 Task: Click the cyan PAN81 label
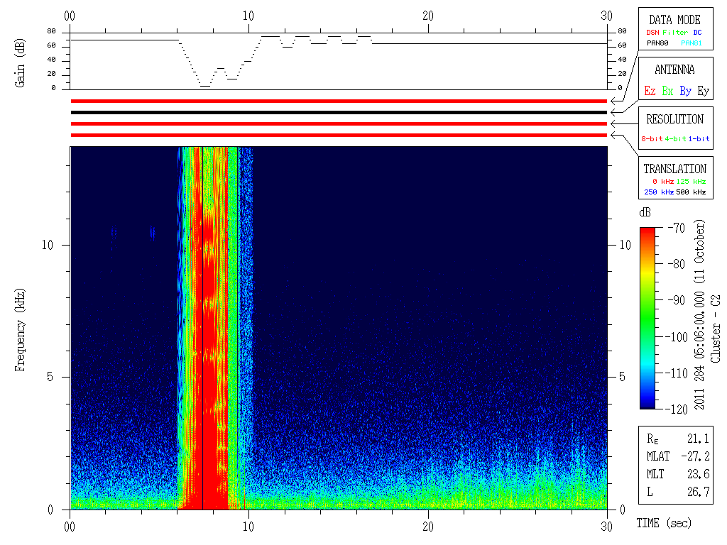click(692, 43)
